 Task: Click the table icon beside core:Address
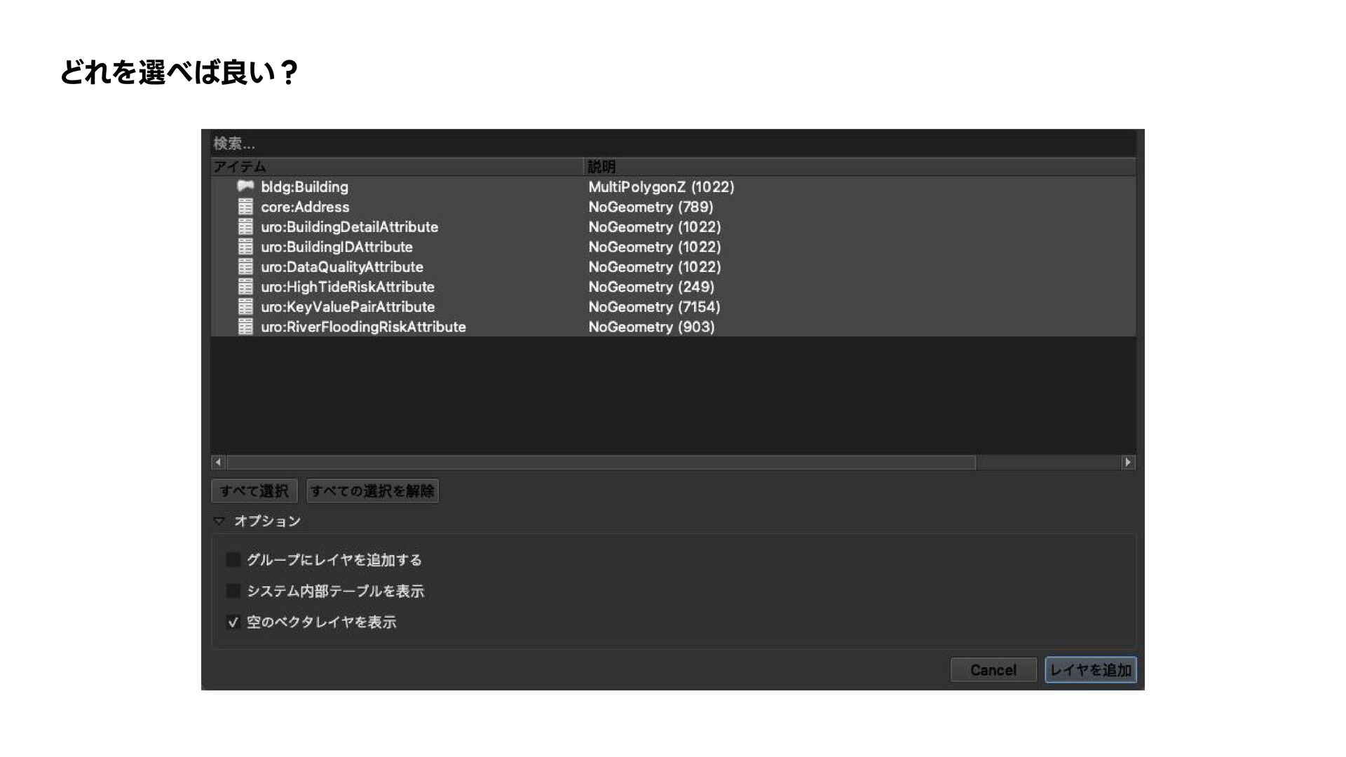point(245,207)
